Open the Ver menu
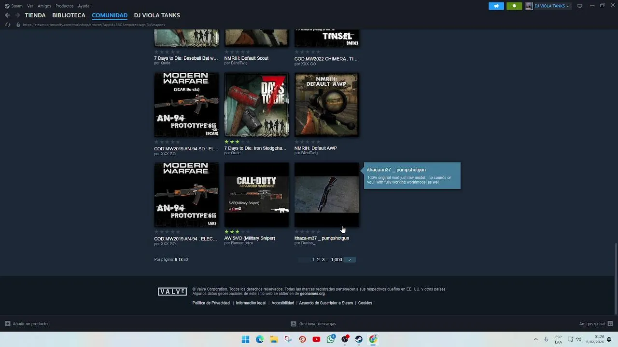 (x=30, y=6)
